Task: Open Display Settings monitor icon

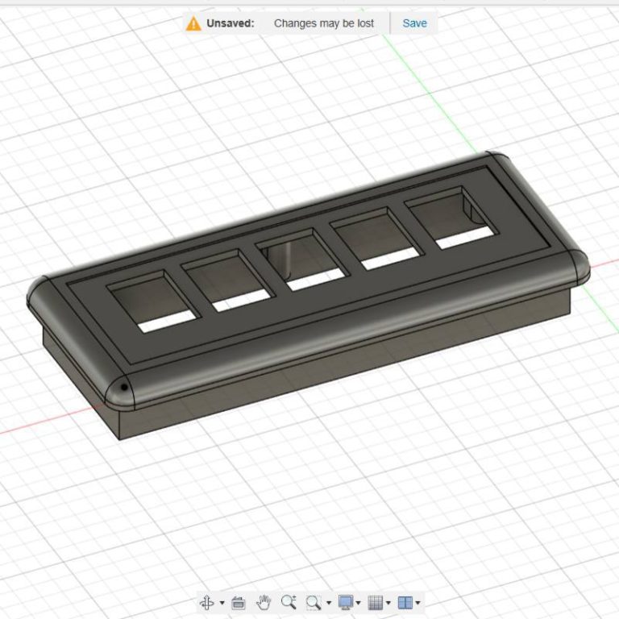Action: (346, 602)
